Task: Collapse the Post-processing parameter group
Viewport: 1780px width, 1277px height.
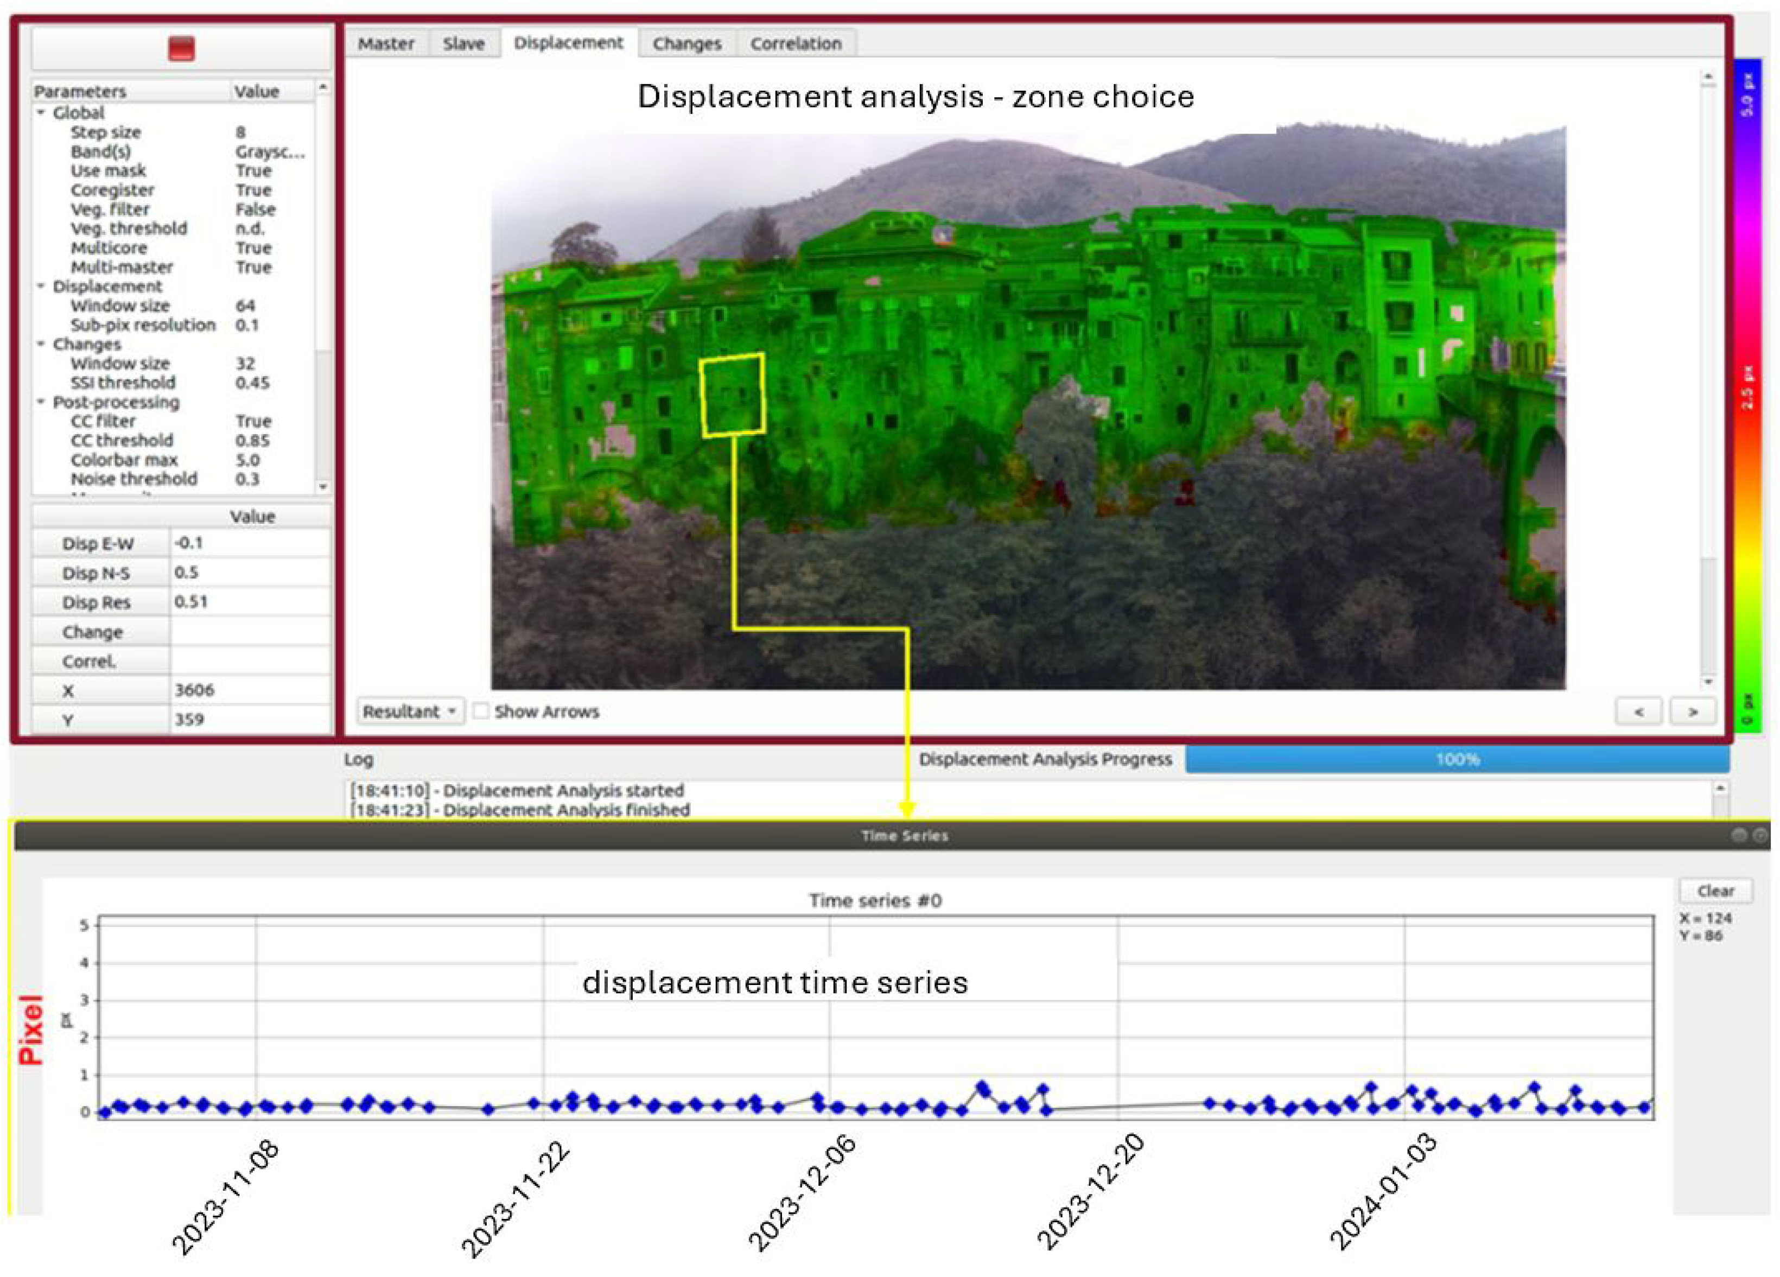Action: click(42, 402)
